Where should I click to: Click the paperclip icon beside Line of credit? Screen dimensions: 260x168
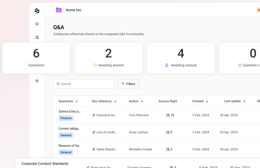pyautogui.click(x=94, y=132)
